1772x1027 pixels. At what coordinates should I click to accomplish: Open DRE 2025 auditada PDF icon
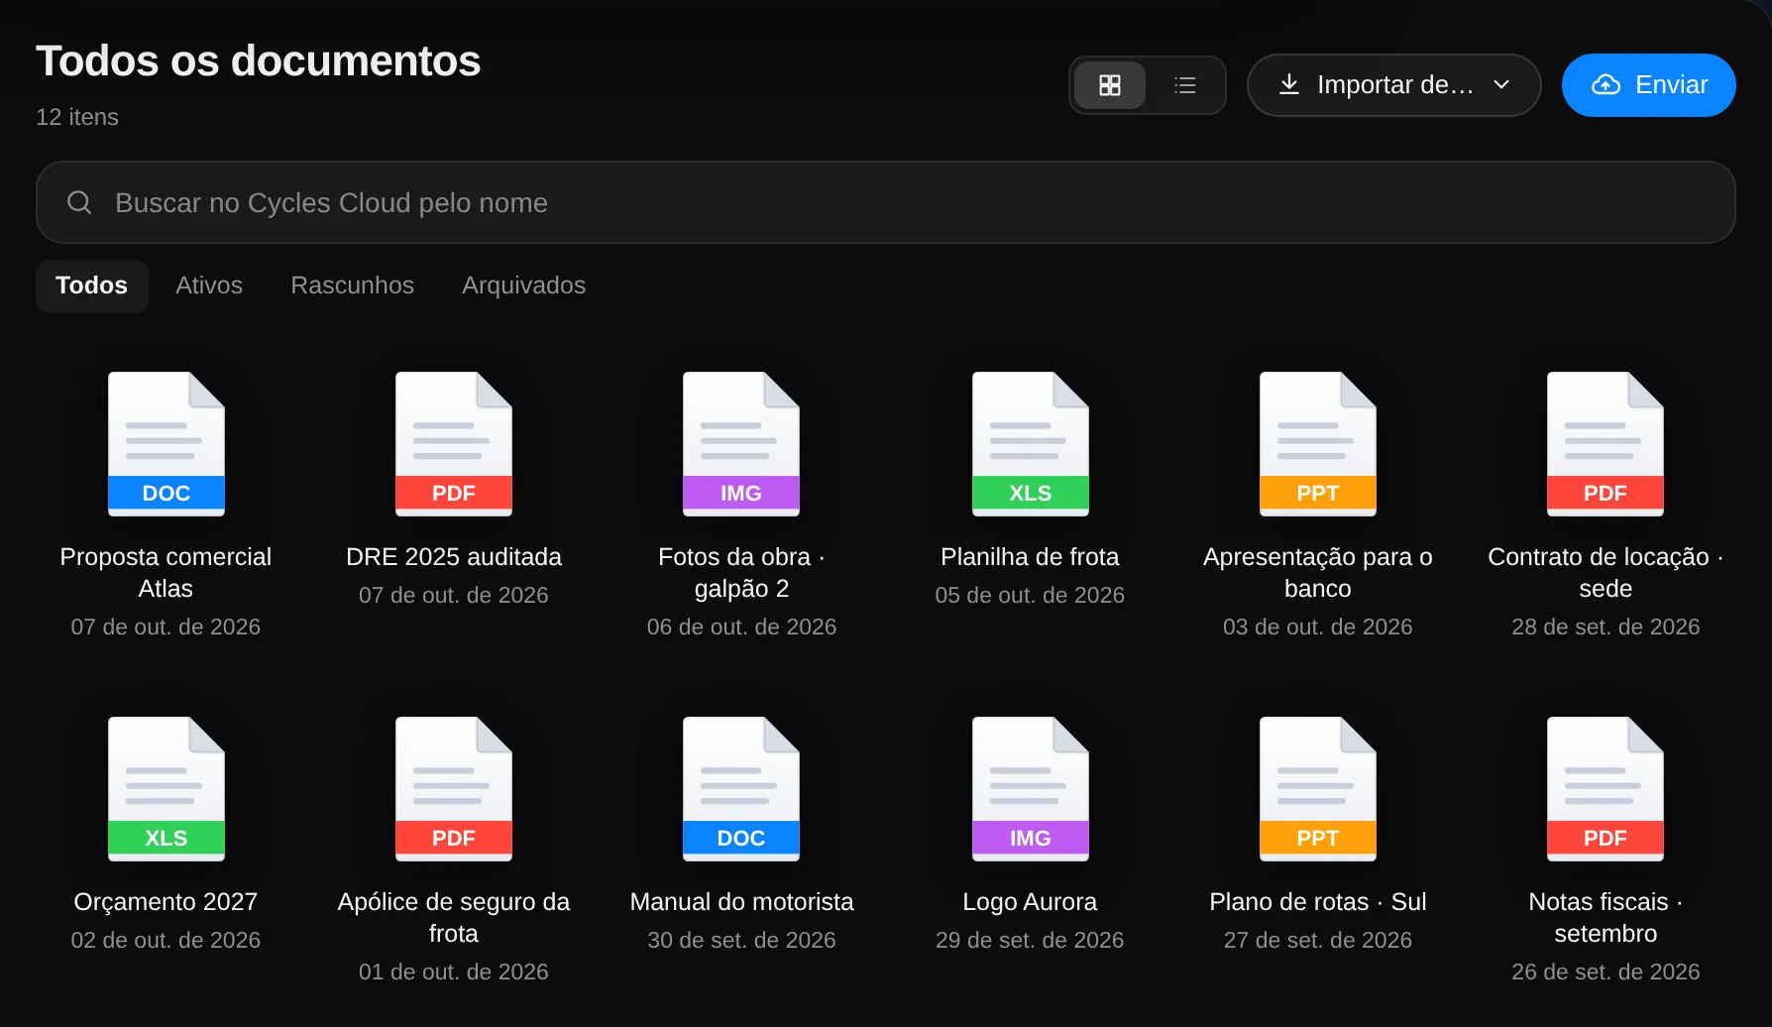(454, 444)
